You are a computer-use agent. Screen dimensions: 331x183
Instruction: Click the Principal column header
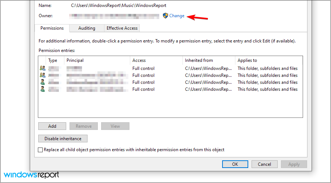[x=75, y=60]
